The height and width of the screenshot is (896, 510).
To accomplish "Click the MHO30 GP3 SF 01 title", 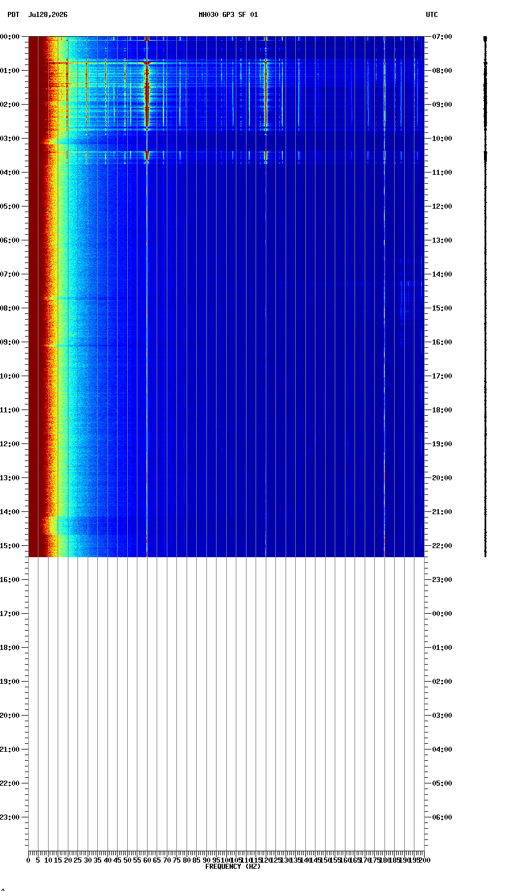I will 228,15.
